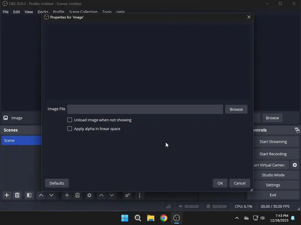
Task: Add a new source with plus icon
Action: 67,195
